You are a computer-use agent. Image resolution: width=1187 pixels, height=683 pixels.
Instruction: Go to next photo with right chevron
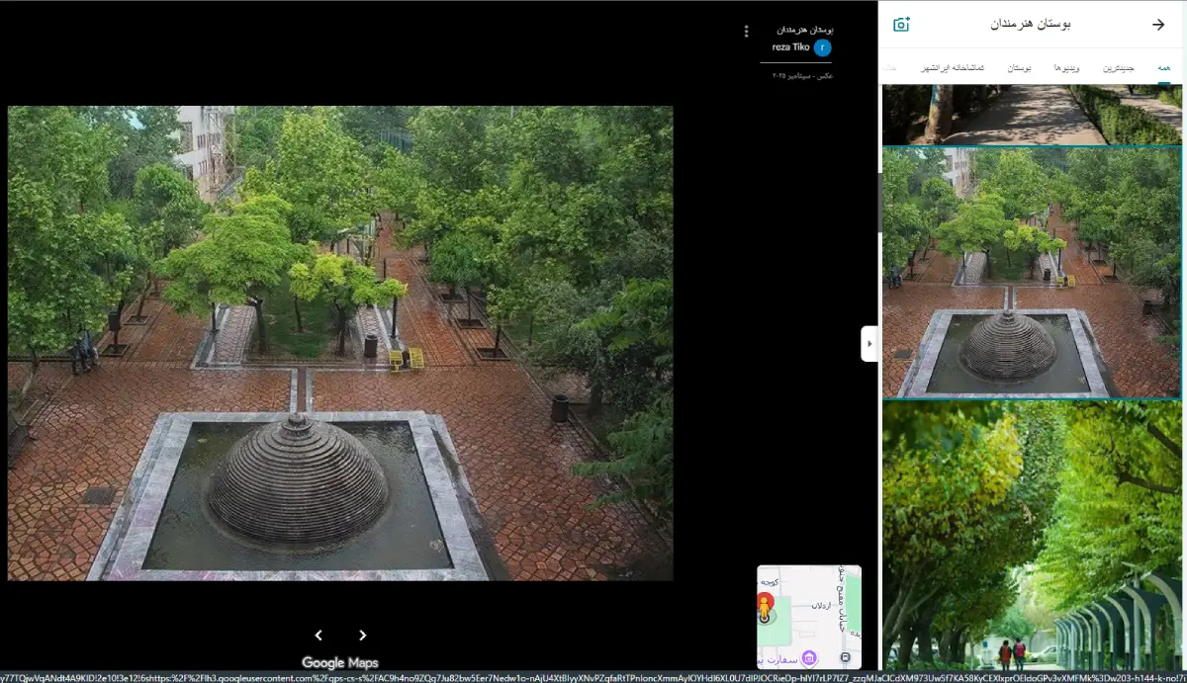[362, 636]
